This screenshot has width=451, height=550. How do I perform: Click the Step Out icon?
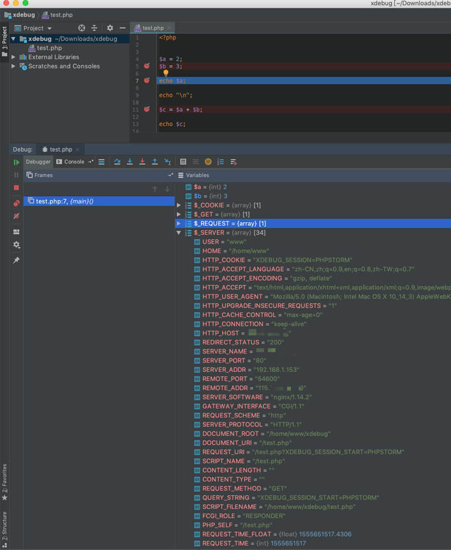[154, 161]
